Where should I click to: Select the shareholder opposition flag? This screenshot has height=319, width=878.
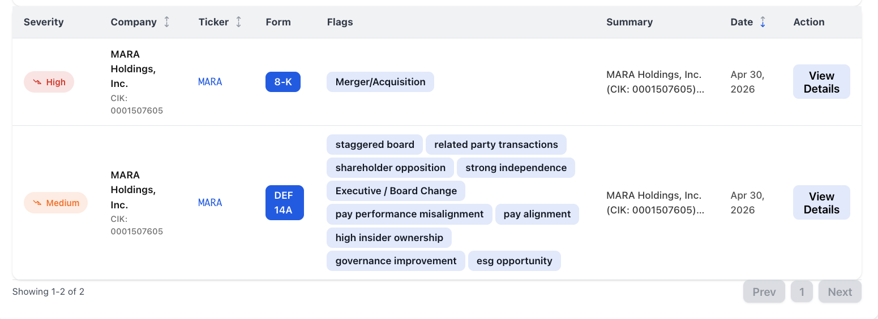[x=391, y=168]
